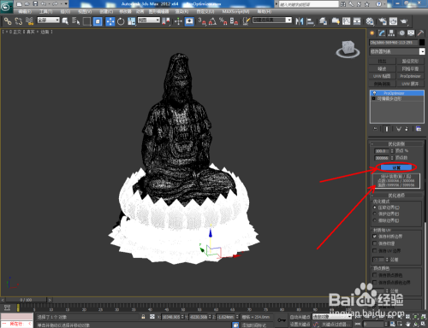This screenshot has width=428, height=328.
Task: Open the 全部 selection filter dropdown
Action: (49, 20)
